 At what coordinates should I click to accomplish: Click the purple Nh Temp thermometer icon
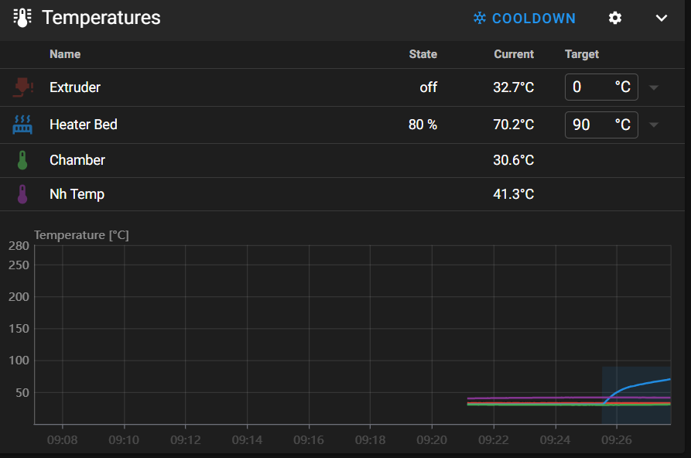tap(22, 194)
